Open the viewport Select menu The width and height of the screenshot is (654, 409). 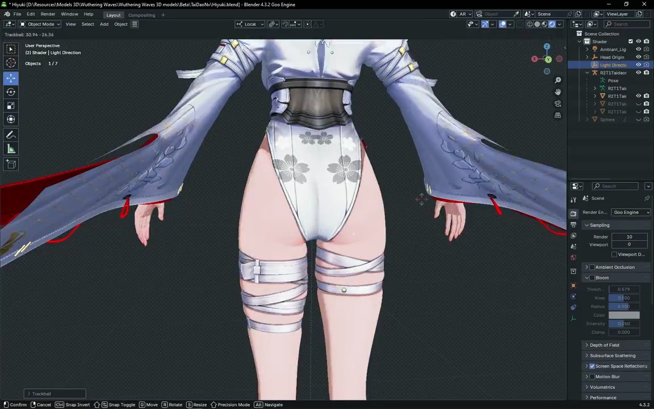coord(87,24)
